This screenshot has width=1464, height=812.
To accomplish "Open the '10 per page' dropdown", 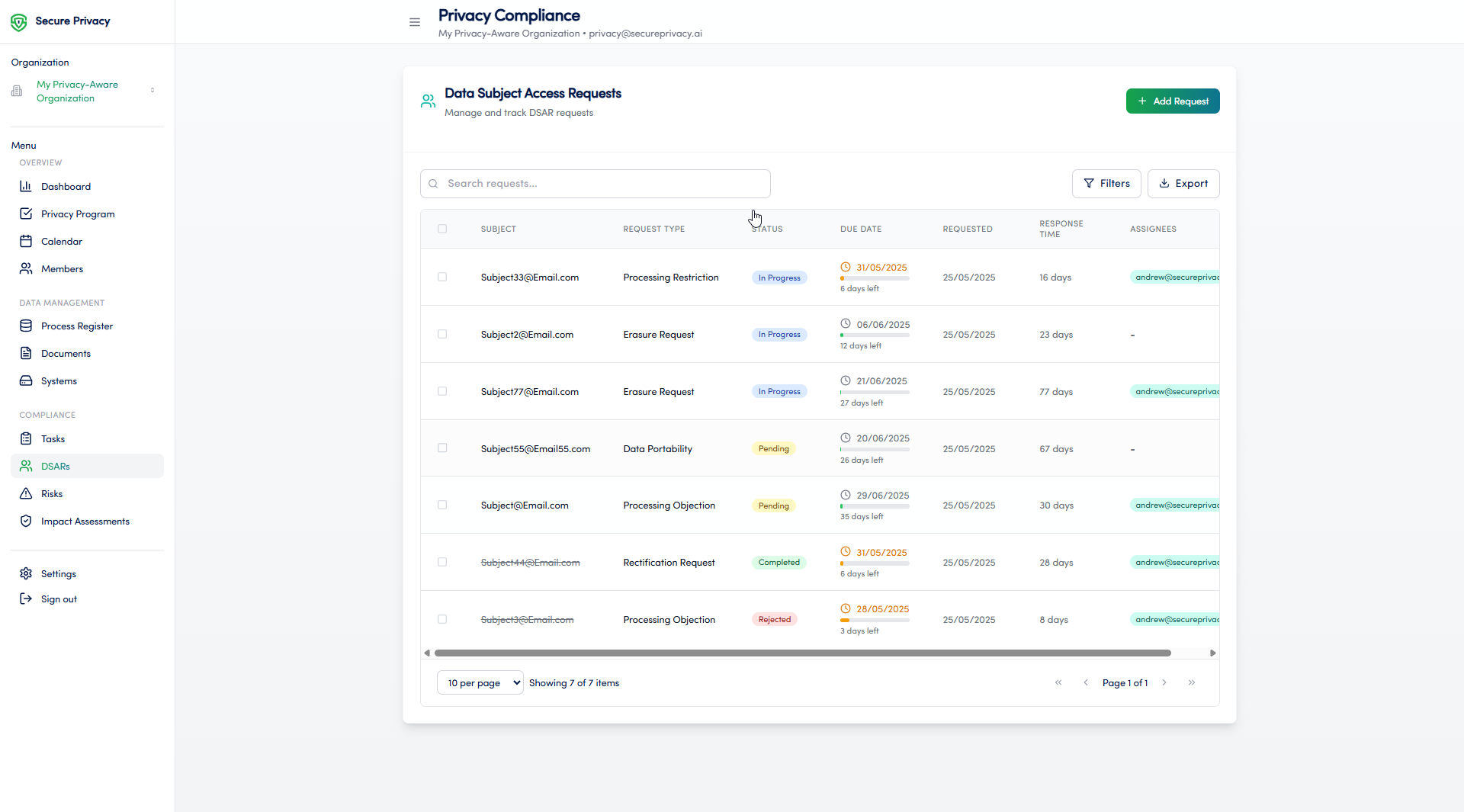I will (x=480, y=682).
